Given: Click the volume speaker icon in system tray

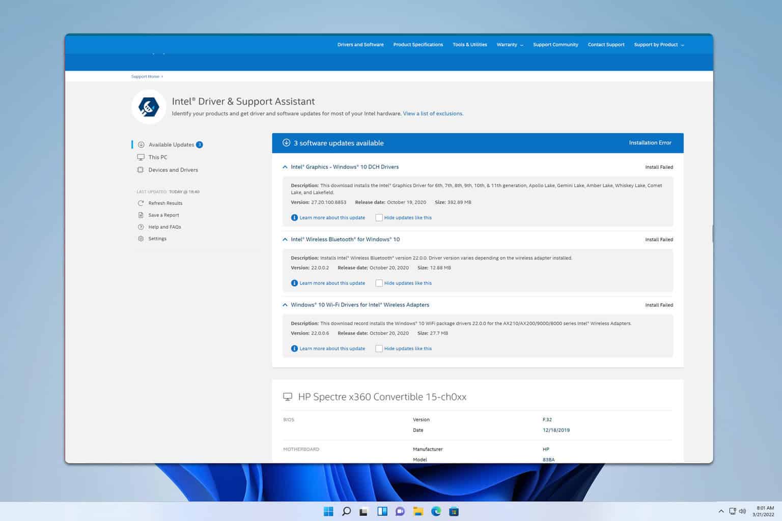Looking at the screenshot, I should (x=742, y=511).
